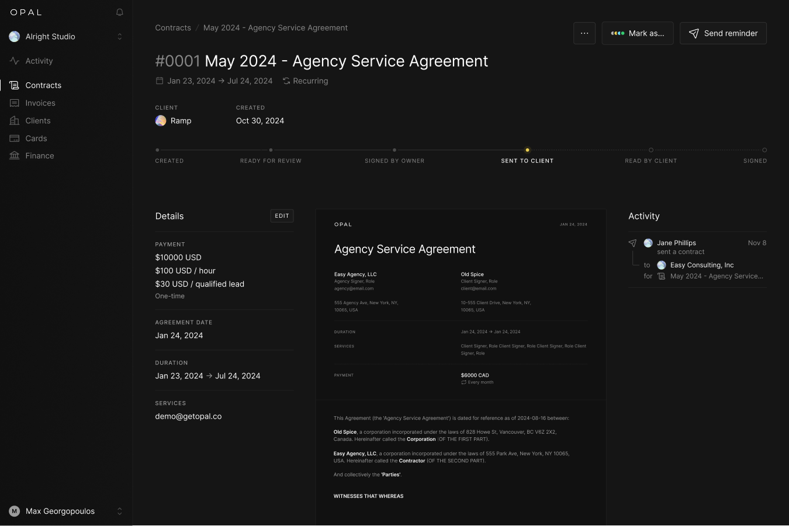Viewport: 789px width, 526px height.
Task: Expand the Alright Studio workspace switcher
Action: point(120,37)
